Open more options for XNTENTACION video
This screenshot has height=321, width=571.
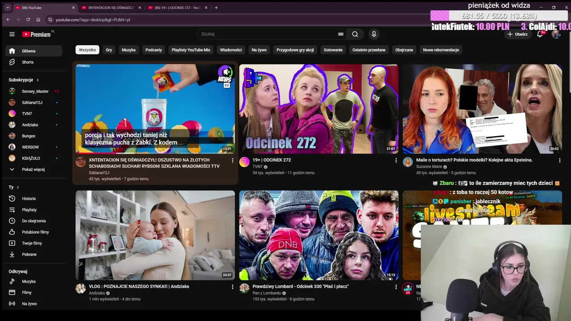click(x=232, y=160)
